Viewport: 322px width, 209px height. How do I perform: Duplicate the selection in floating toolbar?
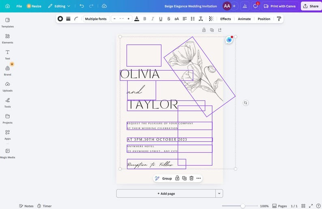(x=184, y=178)
